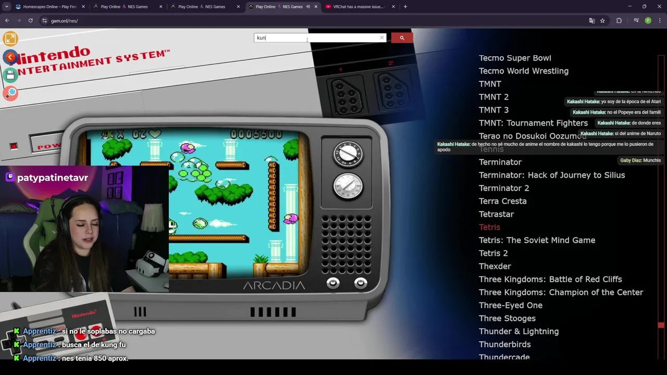
Task: Open the green P profile avatar
Action: tap(648, 21)
